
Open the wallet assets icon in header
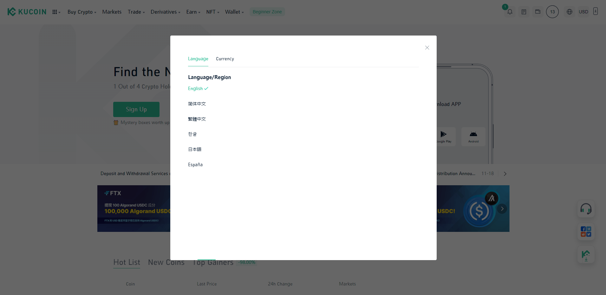coord(538,12)
